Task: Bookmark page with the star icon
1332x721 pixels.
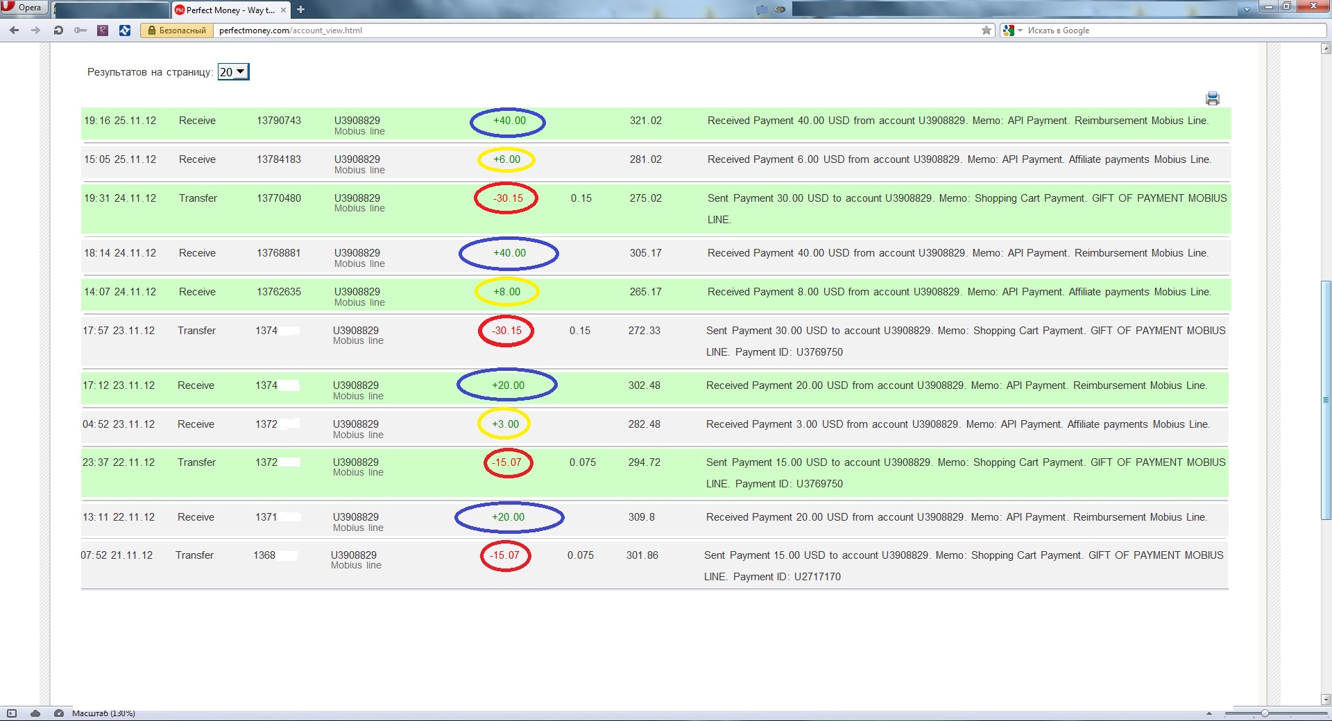Action: (x=987, y=31)
